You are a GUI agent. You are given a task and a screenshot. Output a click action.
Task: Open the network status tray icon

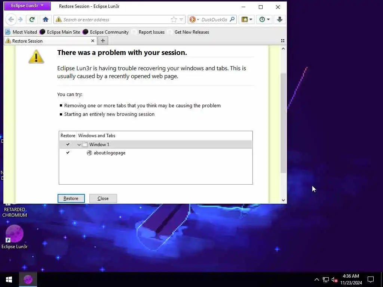[x=326, y=280]
